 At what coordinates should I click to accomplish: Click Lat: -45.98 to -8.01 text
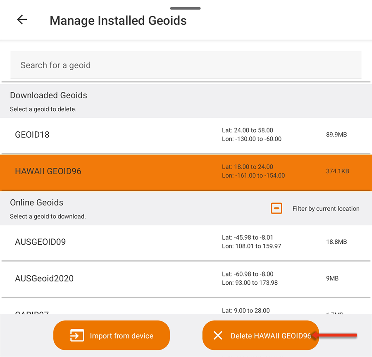click(x=248, y=238)
